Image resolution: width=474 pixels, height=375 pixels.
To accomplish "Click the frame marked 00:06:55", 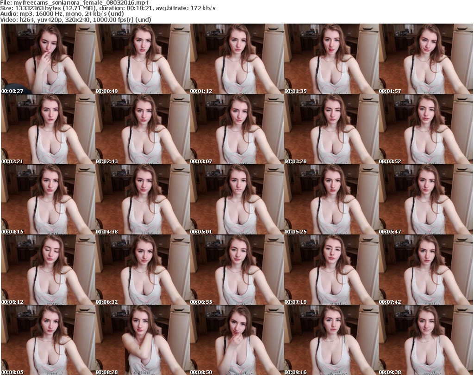I will tap(237, 270).
